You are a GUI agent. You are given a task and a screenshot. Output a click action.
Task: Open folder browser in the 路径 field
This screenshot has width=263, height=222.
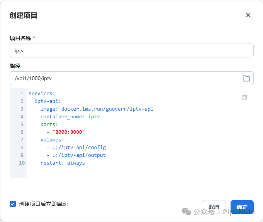[x=246, y=79]
